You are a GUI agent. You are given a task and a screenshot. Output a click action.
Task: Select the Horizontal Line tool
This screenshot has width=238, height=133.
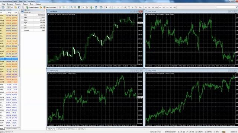(118, 7)
